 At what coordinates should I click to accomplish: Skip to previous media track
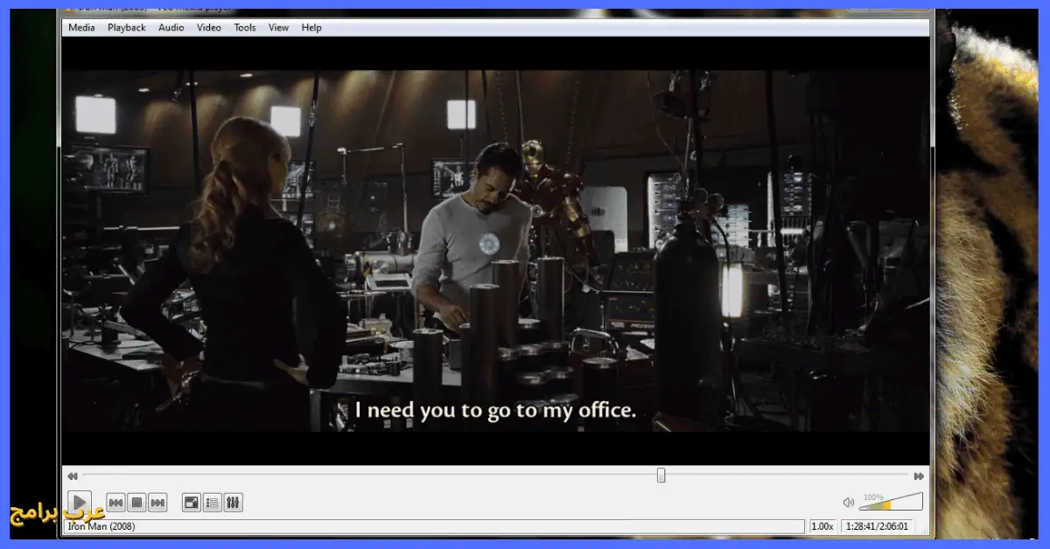click(x=115, y=503)
